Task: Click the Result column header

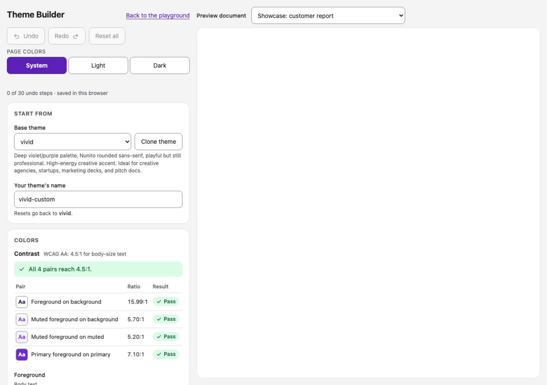Action: (x=160, y=286)
